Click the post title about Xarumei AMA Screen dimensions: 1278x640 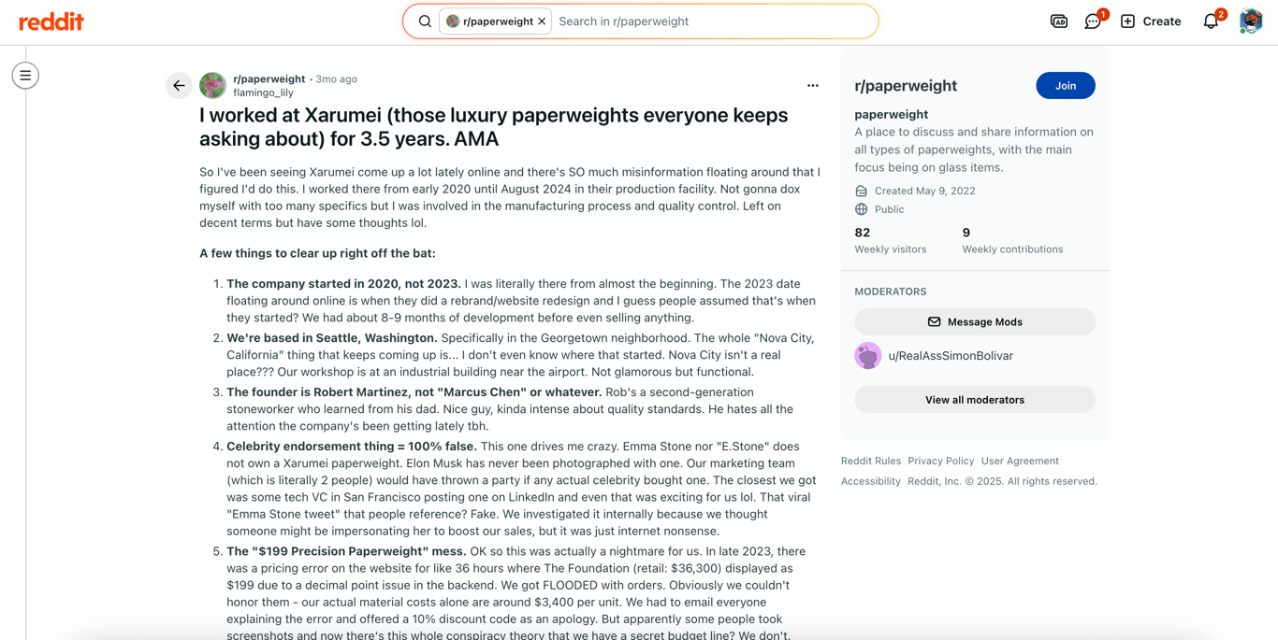click(493, 127)
